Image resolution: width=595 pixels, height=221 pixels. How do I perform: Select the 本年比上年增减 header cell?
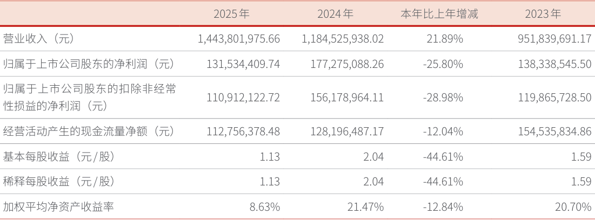coord(439,14)
